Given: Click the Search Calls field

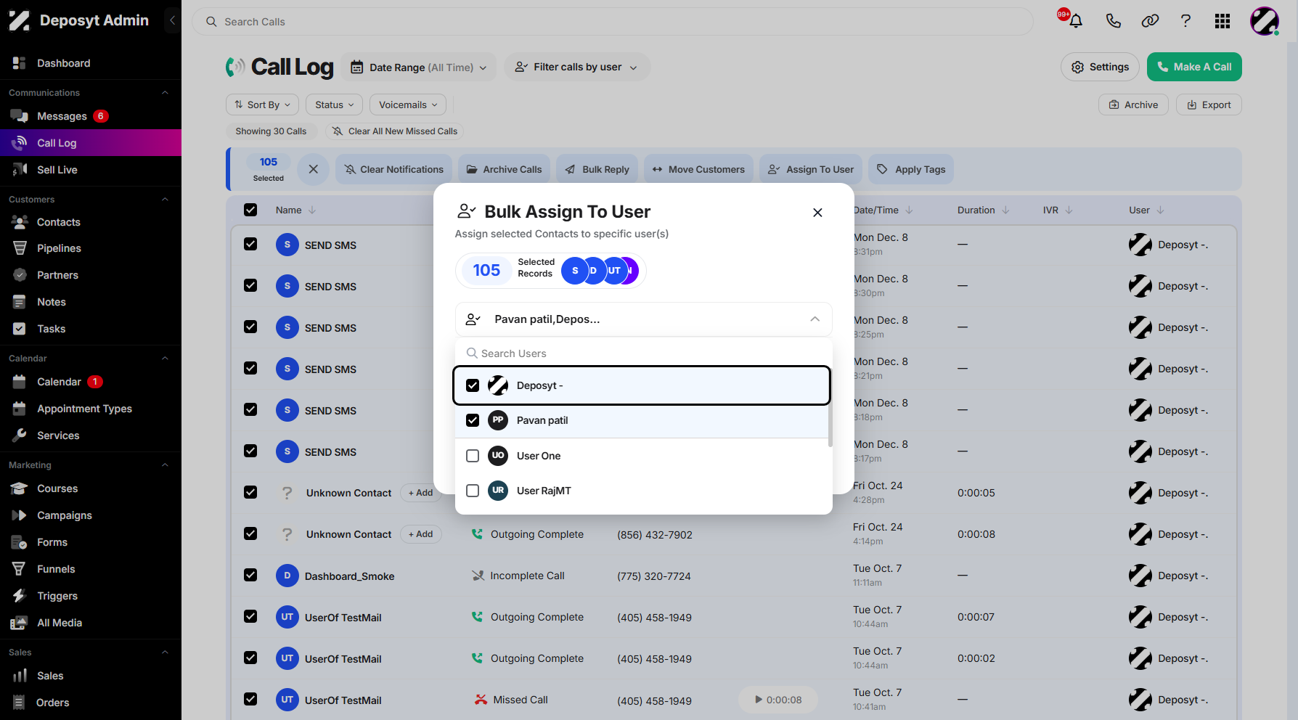Looking at the screenshot, I should tap(613, 22).
